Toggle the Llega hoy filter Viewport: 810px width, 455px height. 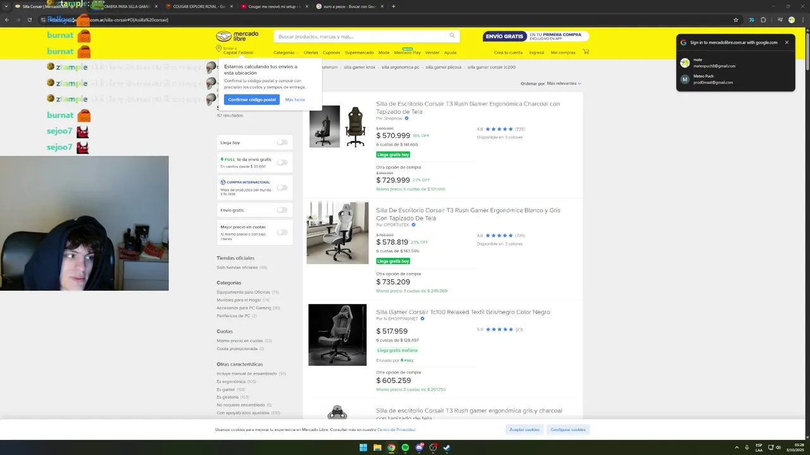coord(282,142)
